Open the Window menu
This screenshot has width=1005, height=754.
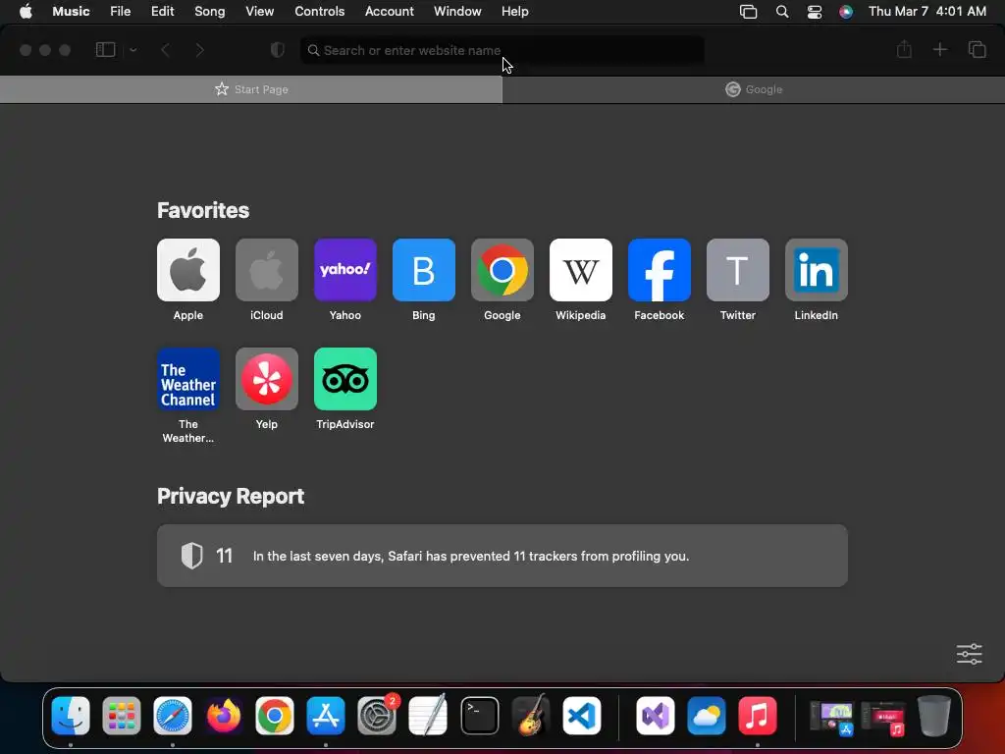coord(457,11)
